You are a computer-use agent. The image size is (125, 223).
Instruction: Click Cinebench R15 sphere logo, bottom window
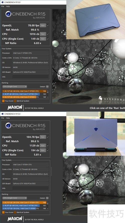pos(8,126)
